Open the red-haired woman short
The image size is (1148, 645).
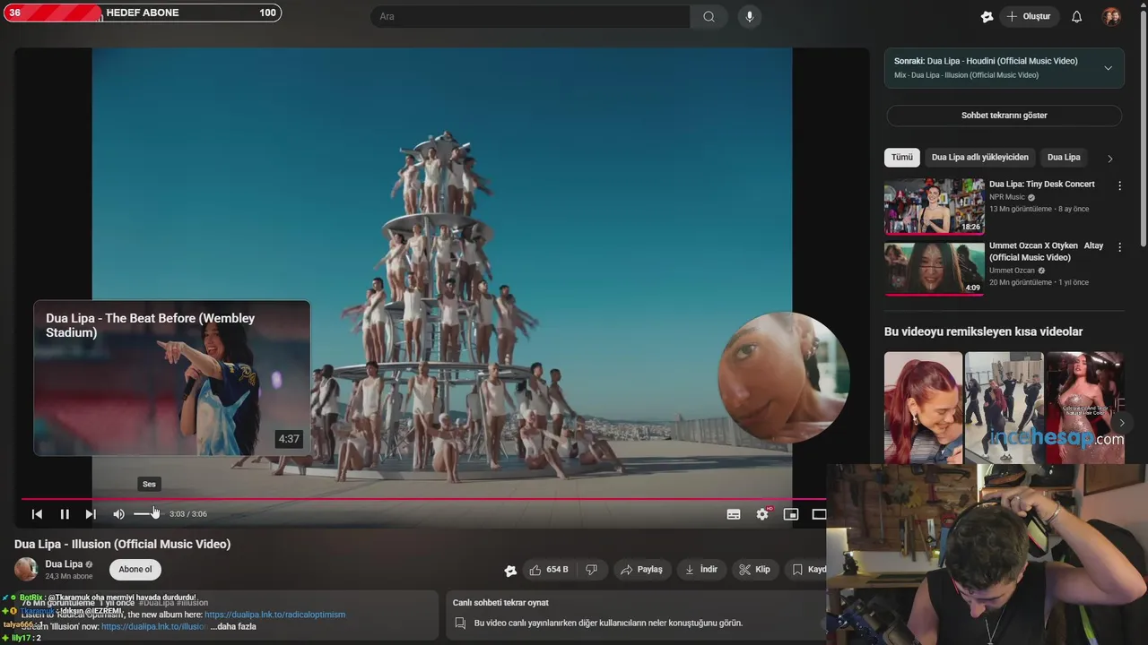923,408
